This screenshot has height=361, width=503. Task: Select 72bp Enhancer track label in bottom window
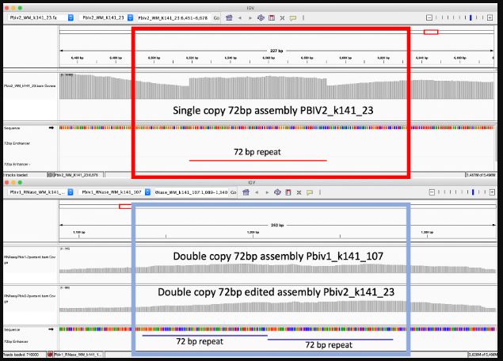point(16,341)
